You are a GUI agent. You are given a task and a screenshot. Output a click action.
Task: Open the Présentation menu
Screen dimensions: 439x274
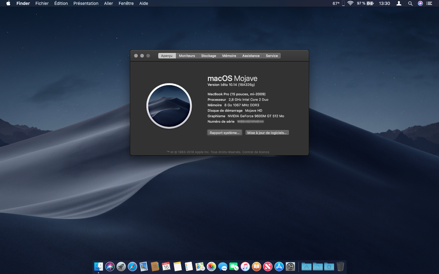pos(86,3)
